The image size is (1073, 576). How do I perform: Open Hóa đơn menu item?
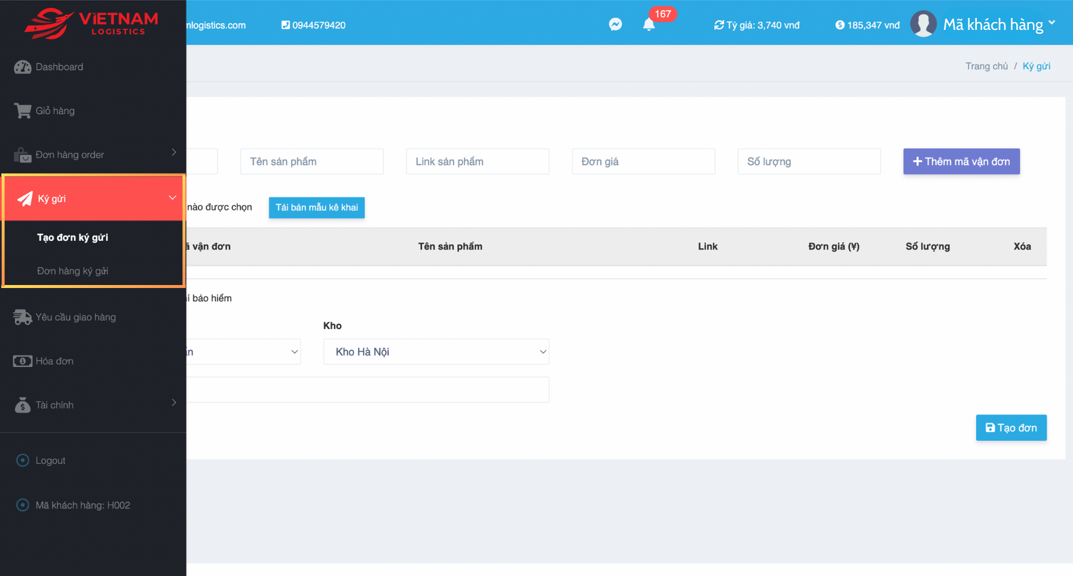pos(54,361)
